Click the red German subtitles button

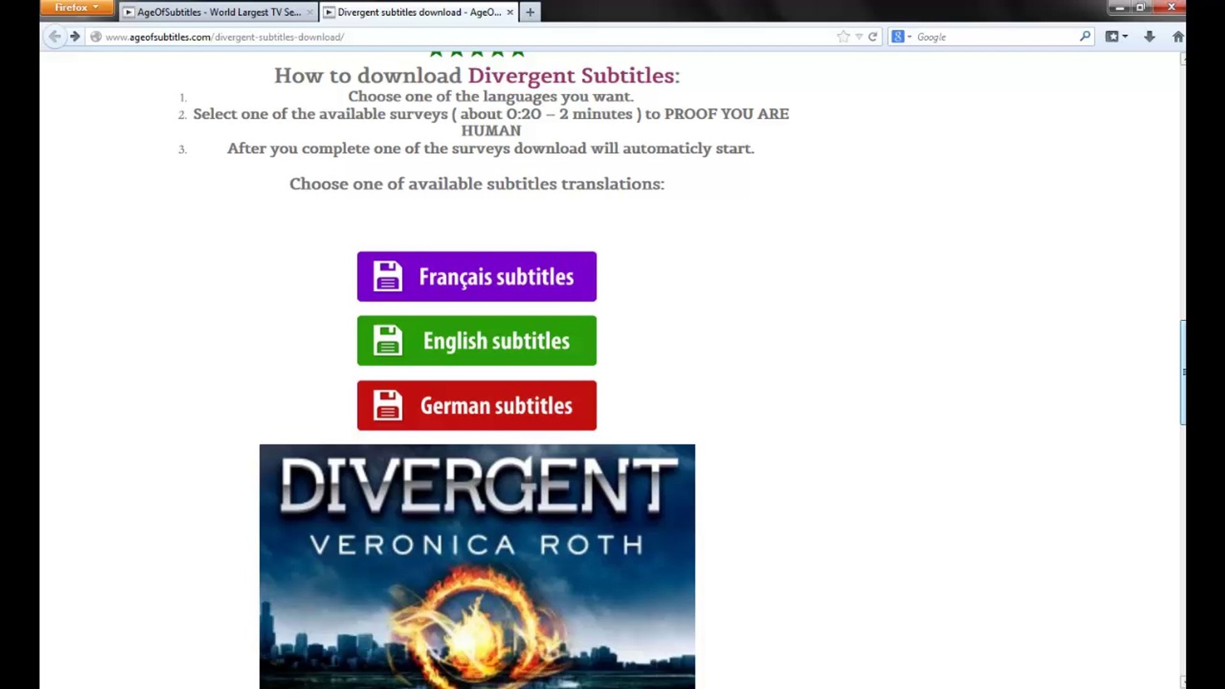click(477, 405)
